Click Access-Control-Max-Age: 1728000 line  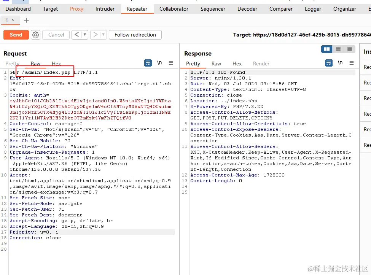pos(237,175)
